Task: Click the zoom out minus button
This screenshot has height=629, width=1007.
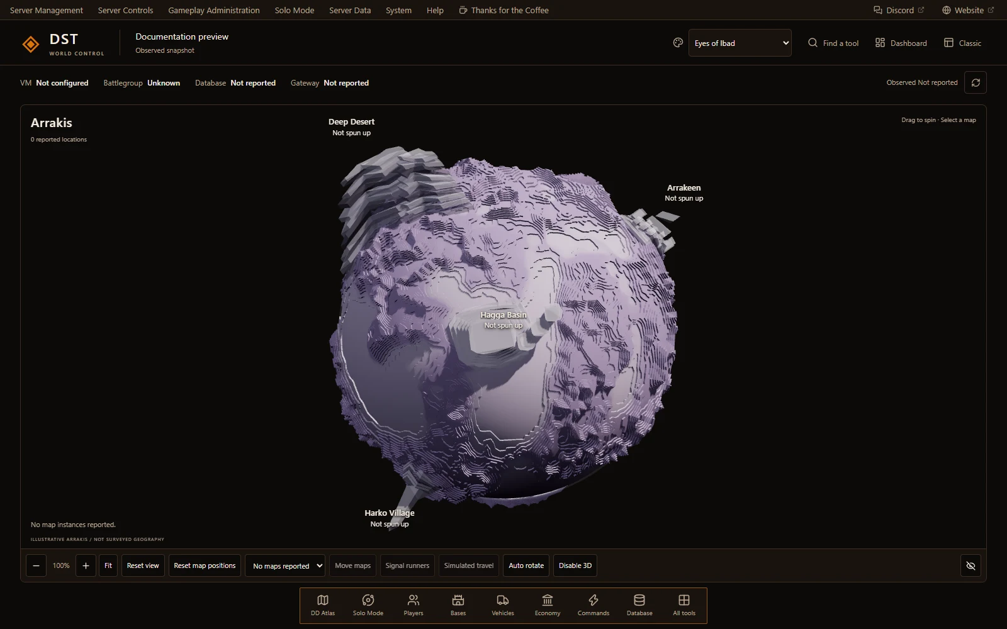Action: (36, 565)
